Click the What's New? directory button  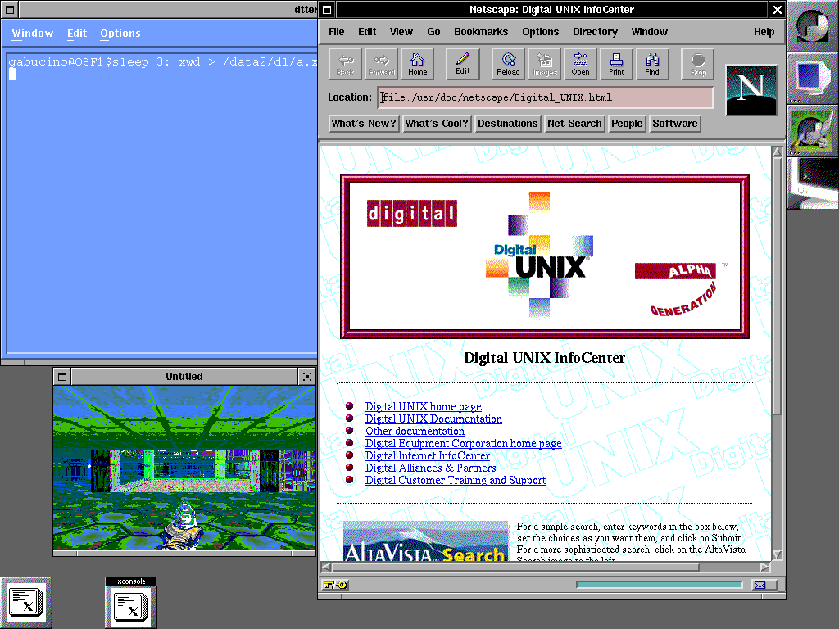pos(364,124)
